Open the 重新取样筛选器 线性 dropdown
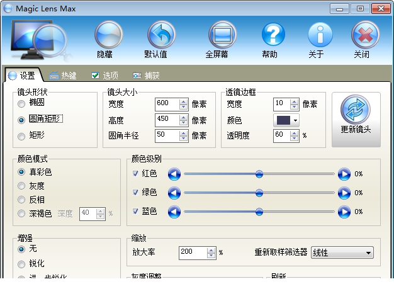Viewport: 394px width, 289px height. [x=342, y=252]
